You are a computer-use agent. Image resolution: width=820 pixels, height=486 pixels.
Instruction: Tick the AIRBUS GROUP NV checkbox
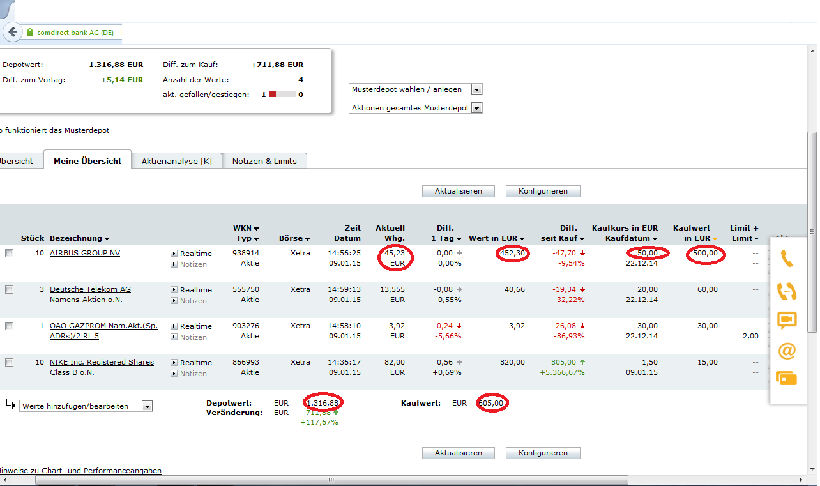[9, 254]
